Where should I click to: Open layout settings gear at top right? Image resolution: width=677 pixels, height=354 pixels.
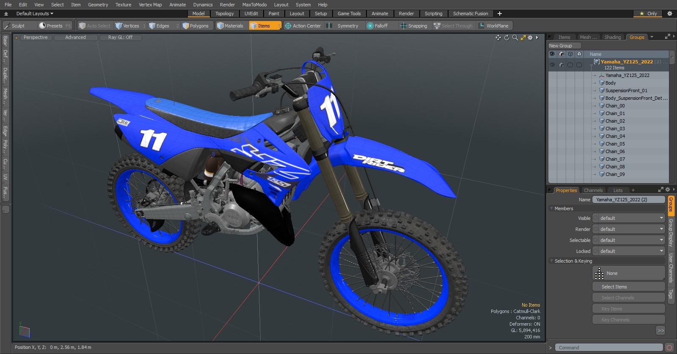(669, 14)
